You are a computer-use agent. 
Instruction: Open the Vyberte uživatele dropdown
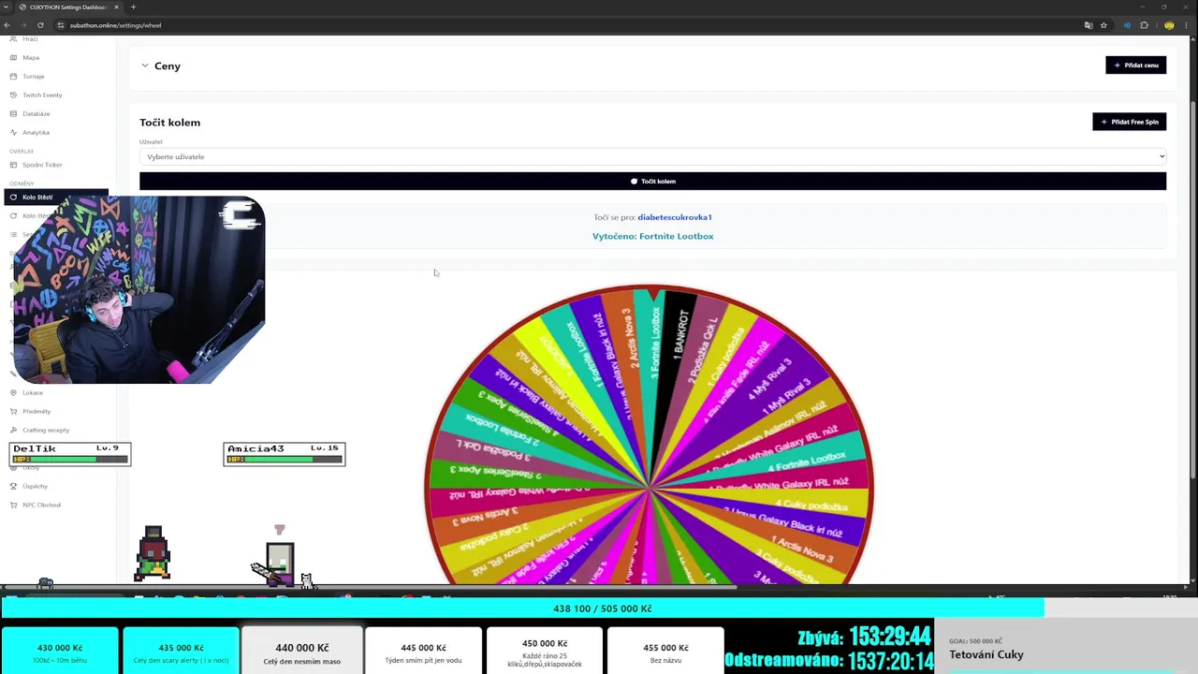click(652, 156)
